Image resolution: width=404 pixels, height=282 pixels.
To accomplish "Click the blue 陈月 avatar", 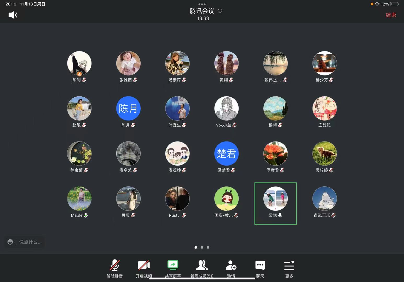I will [128, 108].
